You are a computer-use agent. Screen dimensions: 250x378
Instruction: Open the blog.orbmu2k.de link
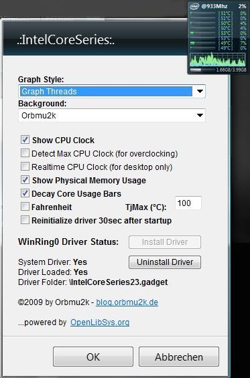pyautogui.click(x=127, y=302)
